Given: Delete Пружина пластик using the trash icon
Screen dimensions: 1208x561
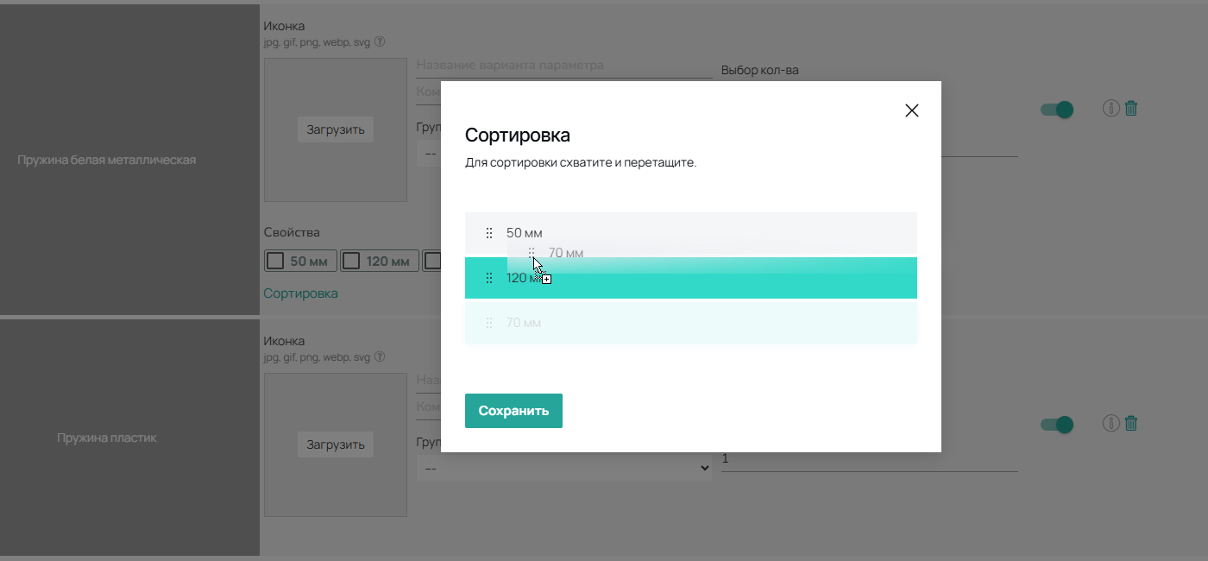Looking at the screenshot, I should [x=1131, y=424].
